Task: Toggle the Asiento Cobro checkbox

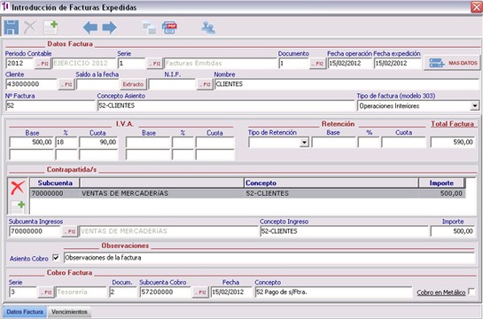Action: (56, 258)
